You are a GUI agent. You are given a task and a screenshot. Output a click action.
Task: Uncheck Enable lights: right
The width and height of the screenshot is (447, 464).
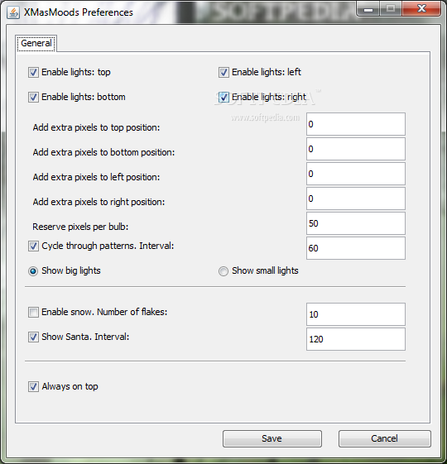click(x=223, y=97)
